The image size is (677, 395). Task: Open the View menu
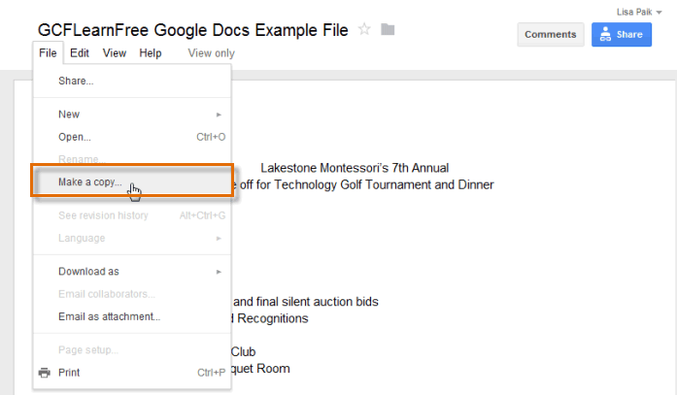coord(115,53)
